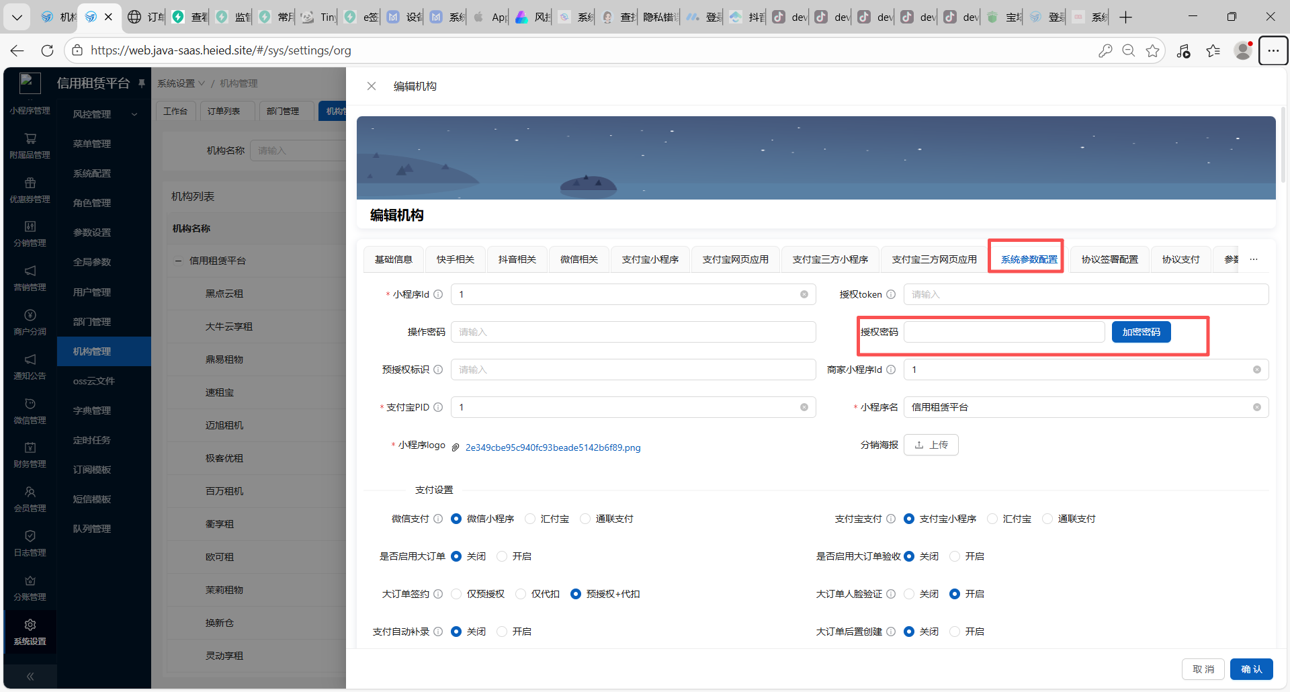Image resolution: width=1290 pixels, height=692 pixels.
Task: Click info icon next to 小程序Id label
Action: [x=438, y=294]
